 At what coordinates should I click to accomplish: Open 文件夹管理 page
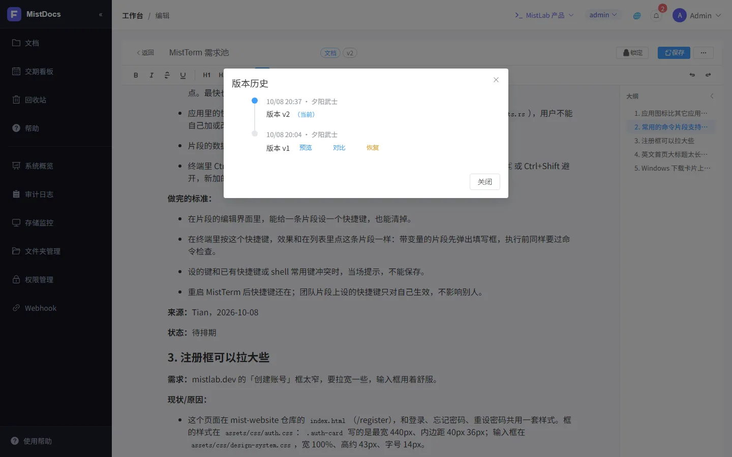click(x=56, y=251)
